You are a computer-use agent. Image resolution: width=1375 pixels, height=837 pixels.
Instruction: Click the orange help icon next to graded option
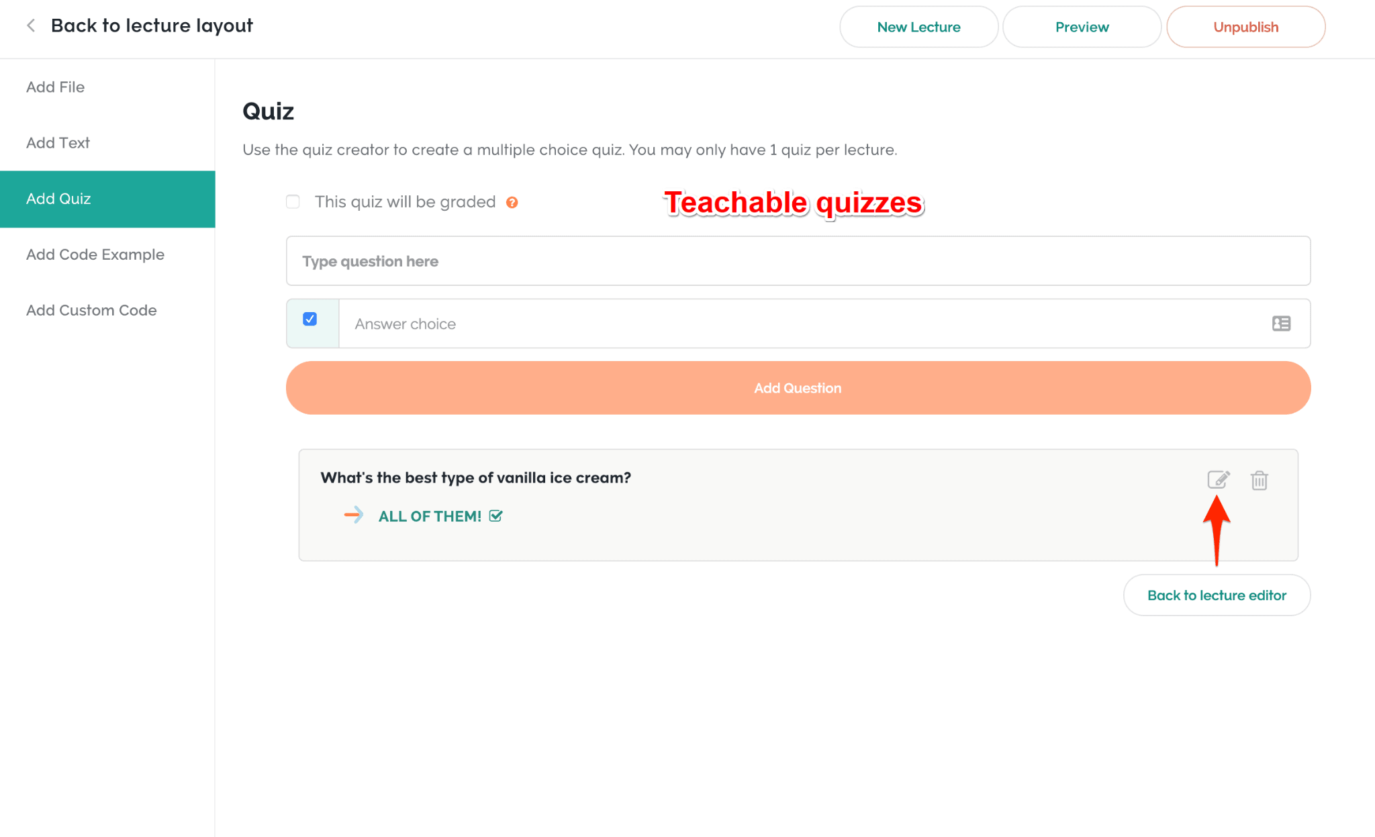click(x=512, y=201)
